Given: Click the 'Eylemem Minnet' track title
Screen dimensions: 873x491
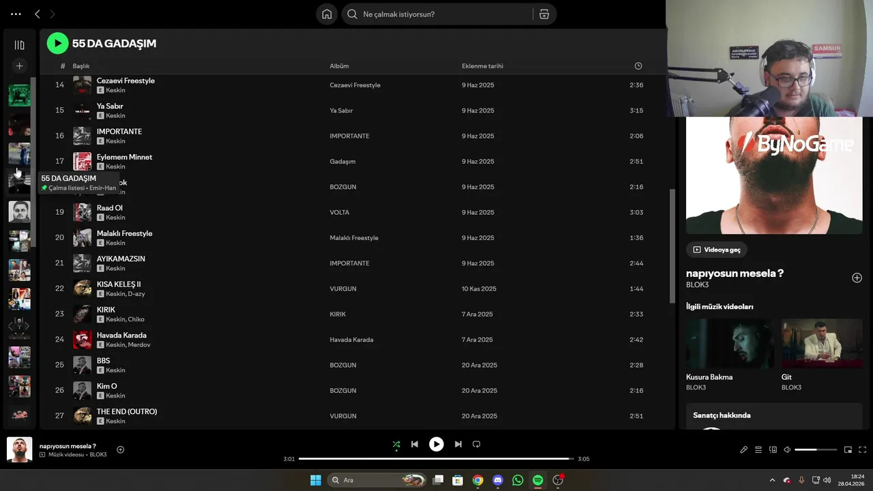Looking at the screenshot, I should coord(124,157).
